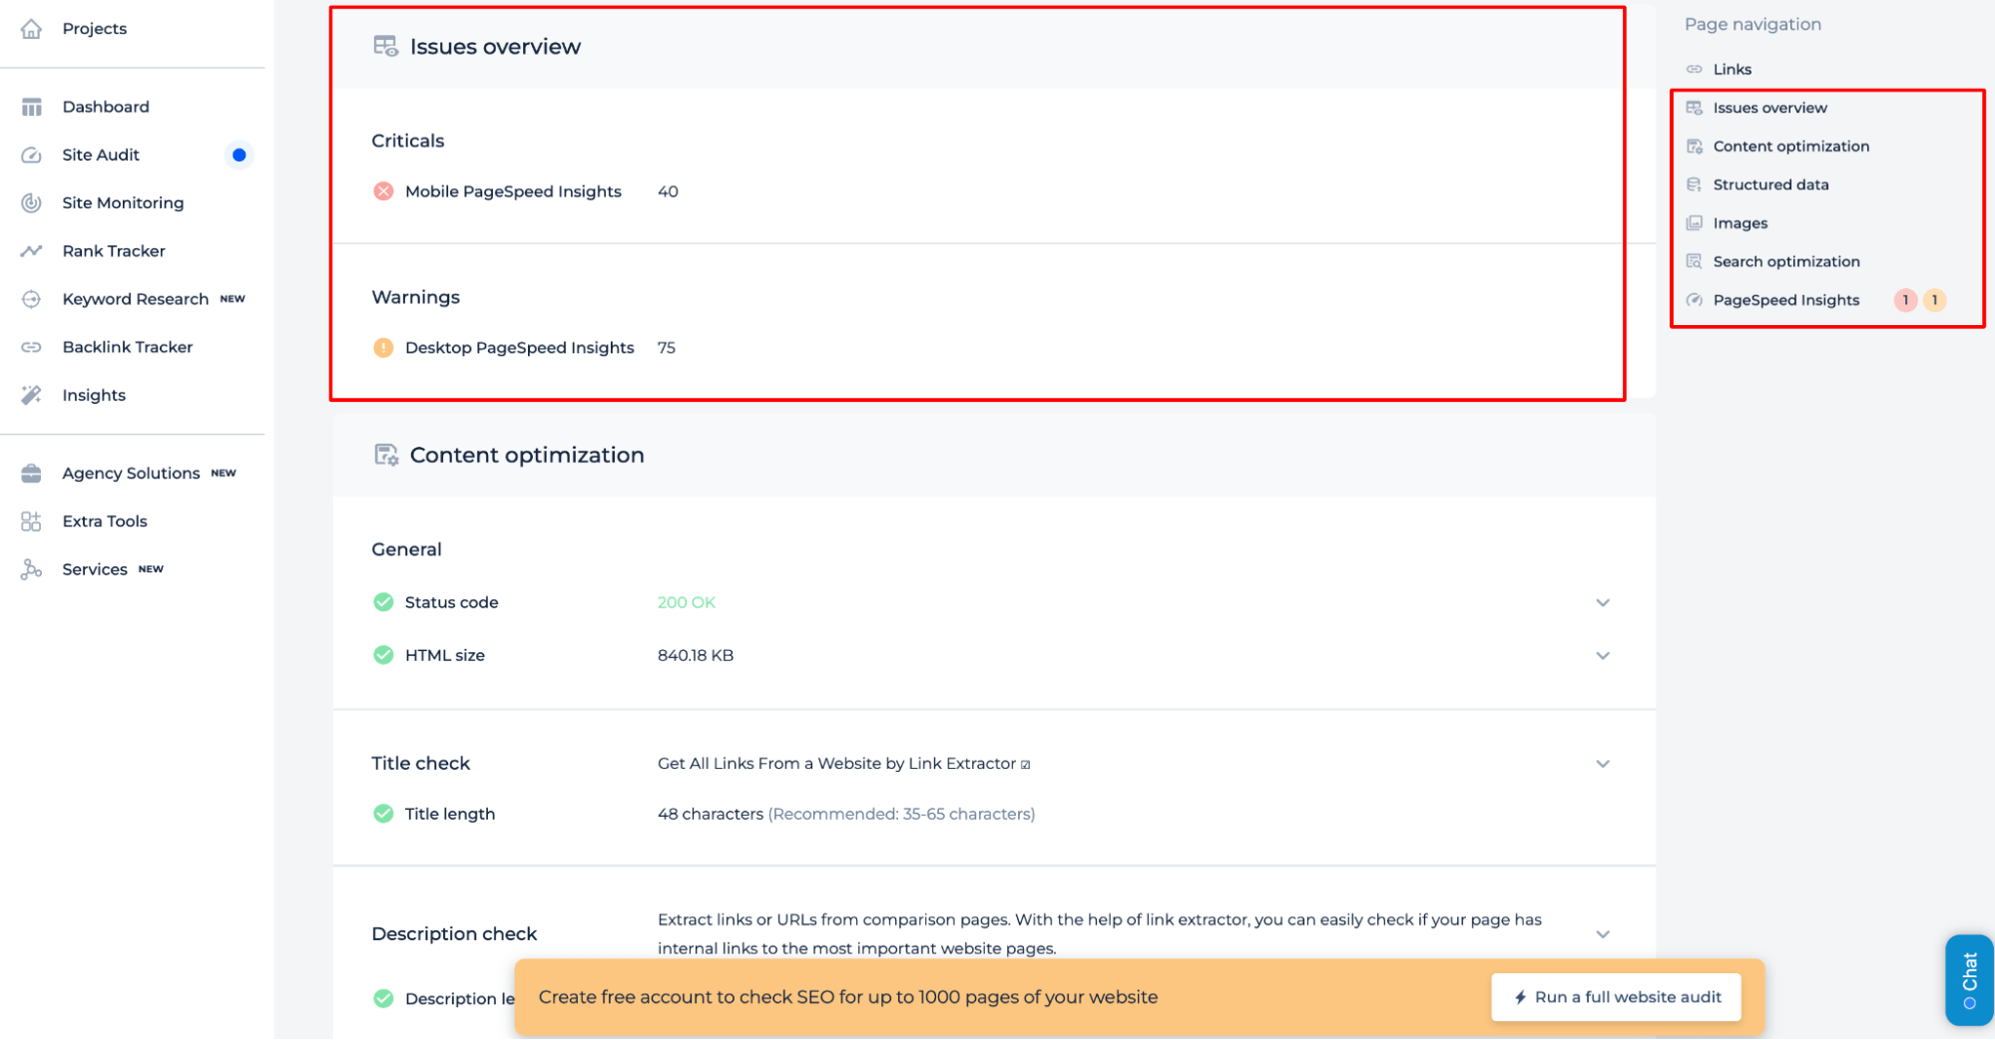Click the green check beside HTML size
The image size is (1995, 1040).
click(383, 655)
